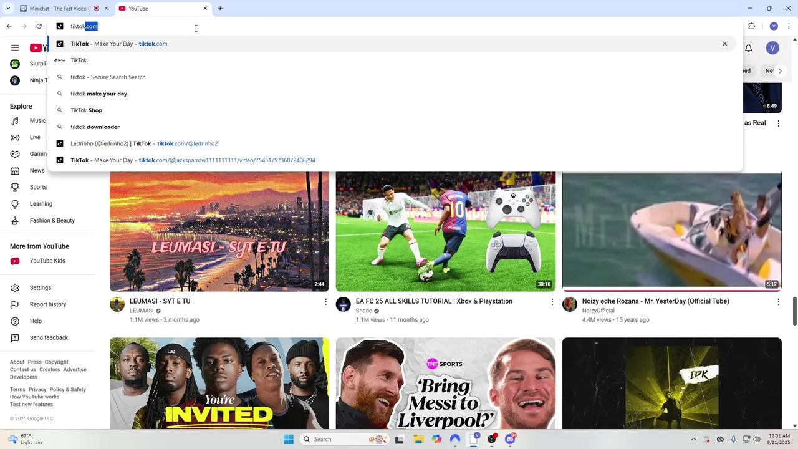
Task: Open the NoizyOfficial channel avatar
Action: tap(570, 304)
